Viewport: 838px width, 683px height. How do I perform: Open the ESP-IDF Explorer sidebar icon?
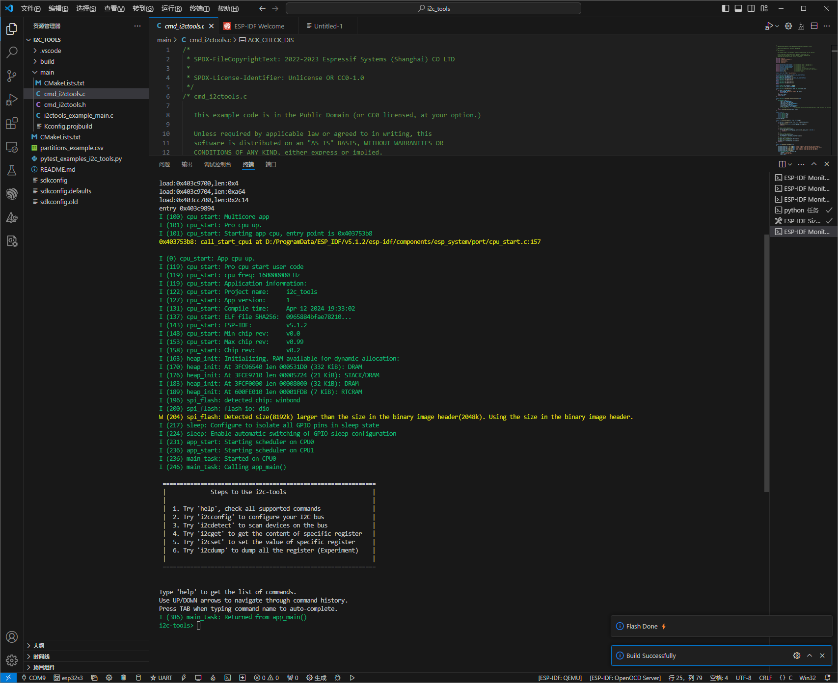(x=12, y=194)
